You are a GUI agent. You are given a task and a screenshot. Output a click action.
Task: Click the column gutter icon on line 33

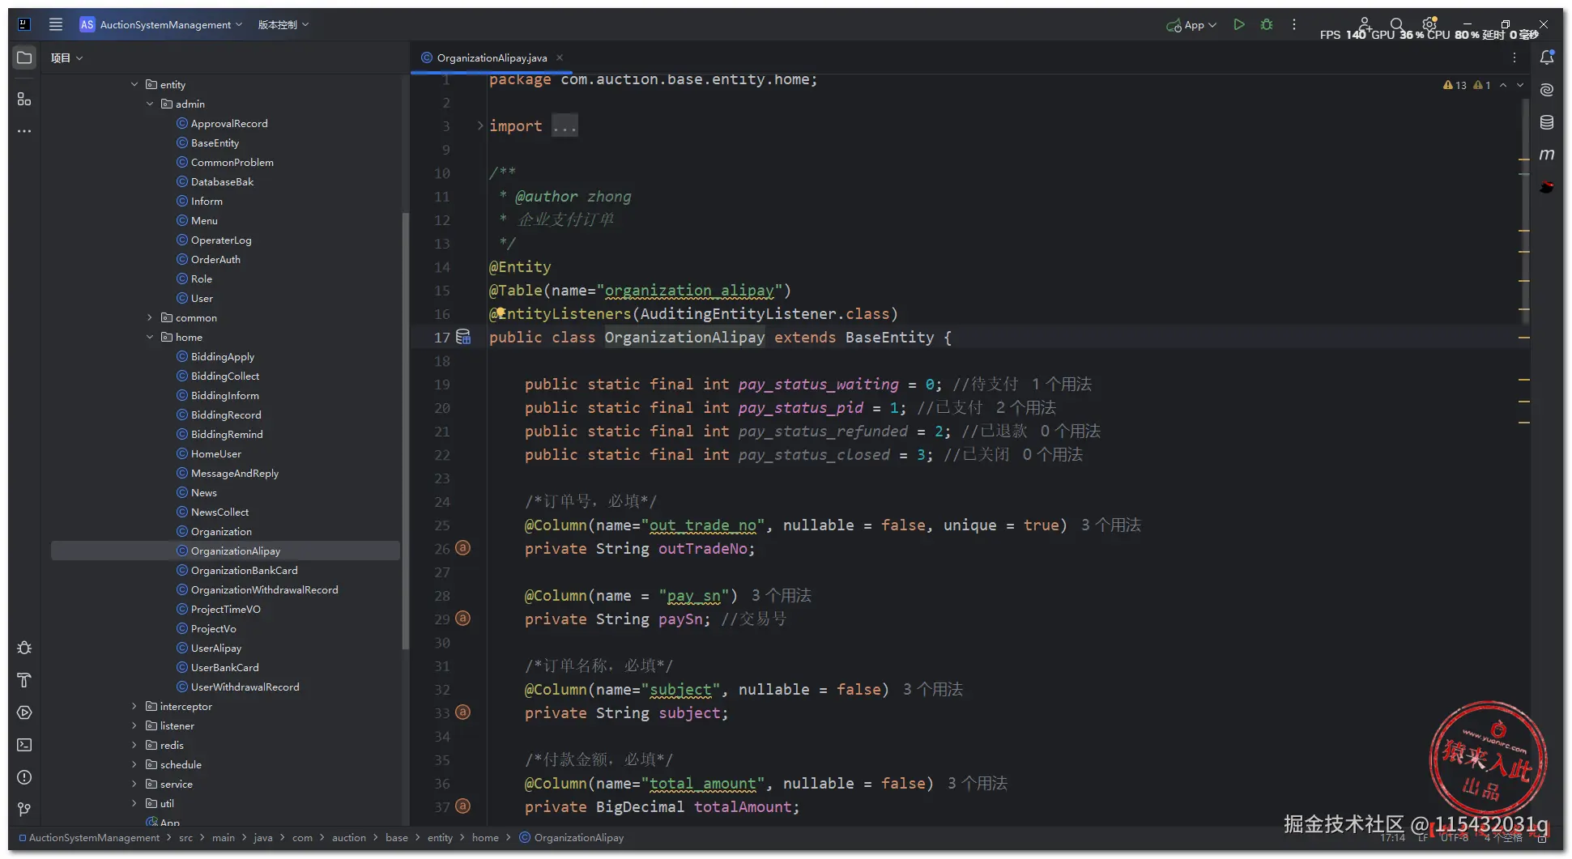click(462, 712)
